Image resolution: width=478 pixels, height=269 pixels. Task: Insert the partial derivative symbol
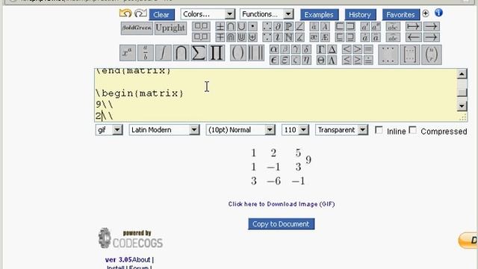[x=278, y=27]
